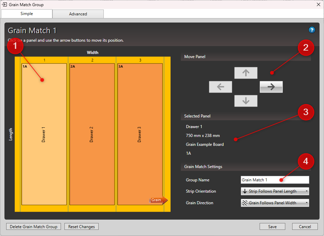Switch to the Advanced tab

78,14
